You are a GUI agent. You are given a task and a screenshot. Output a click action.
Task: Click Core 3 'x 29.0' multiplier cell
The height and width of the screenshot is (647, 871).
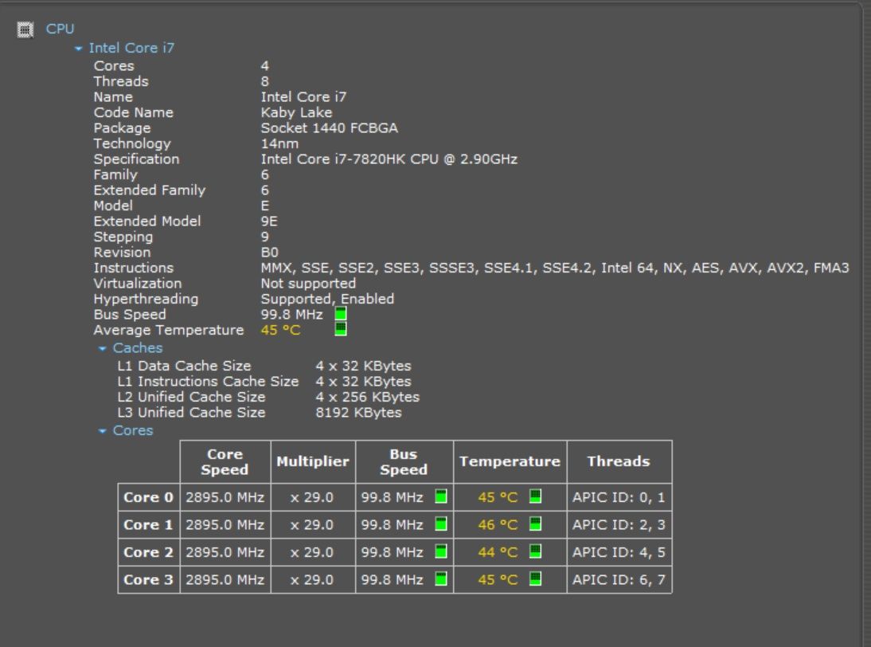pos(313,580)
